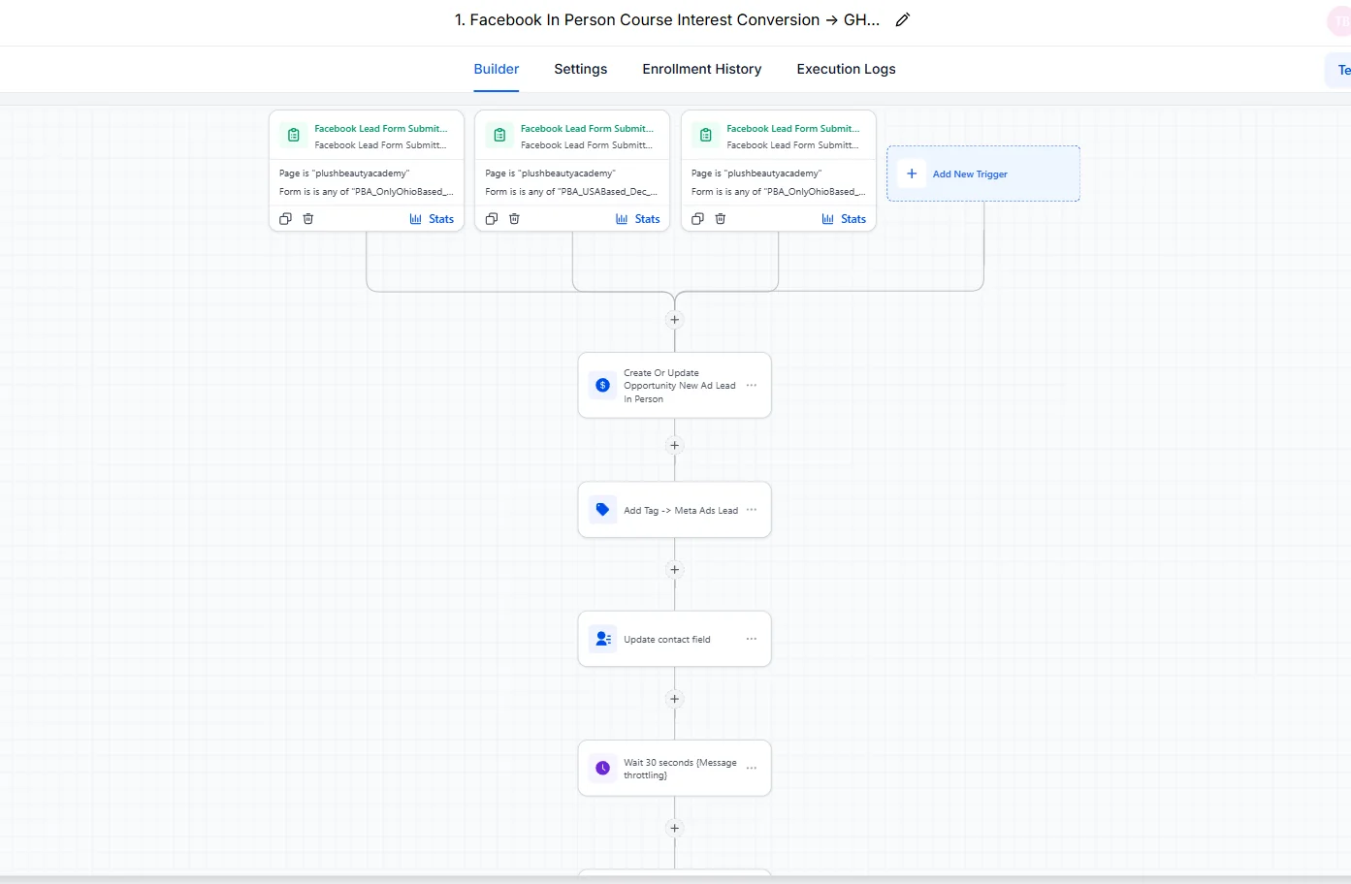Click the clipboard icon on the PBA_USABased trigger
1351x884 pixels.
point(499,136)
